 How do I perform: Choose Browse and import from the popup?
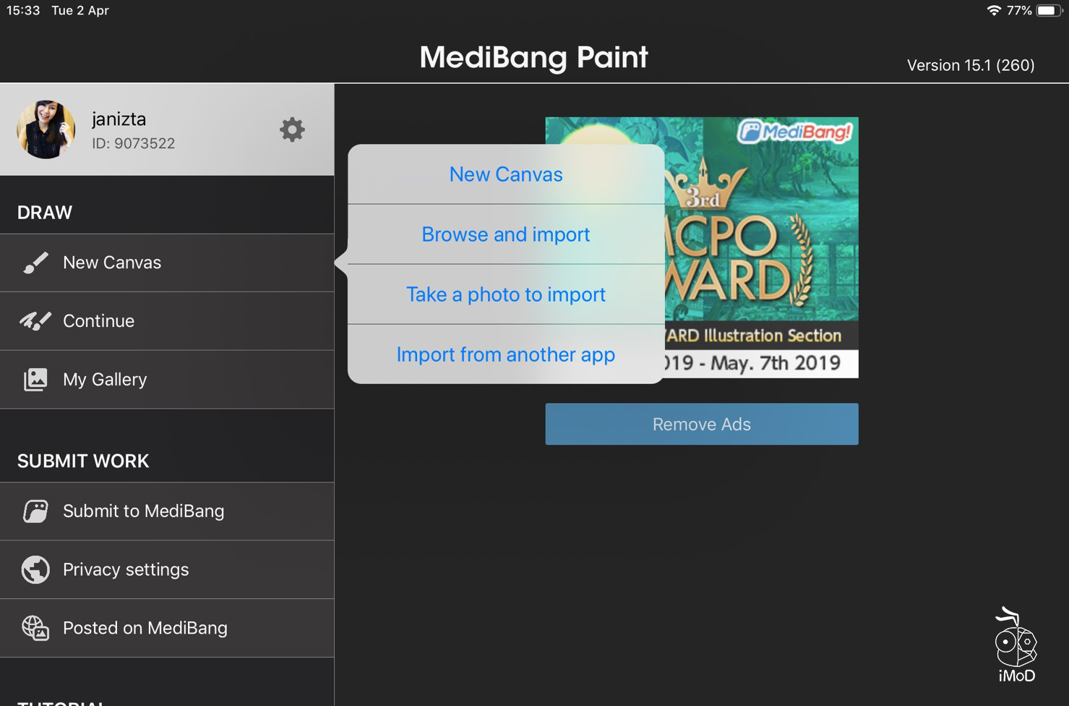(x=505, y=234)
